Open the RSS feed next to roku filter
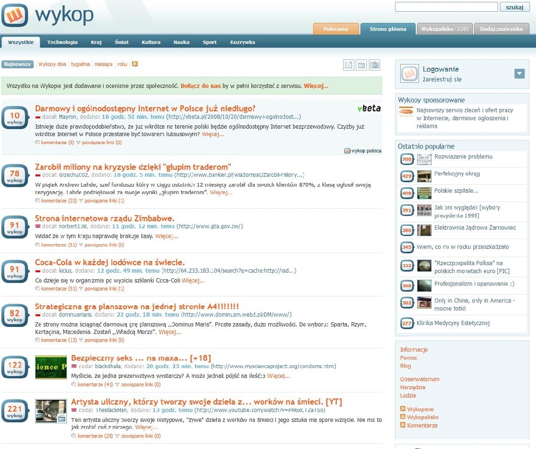 (x=135, y=64)
